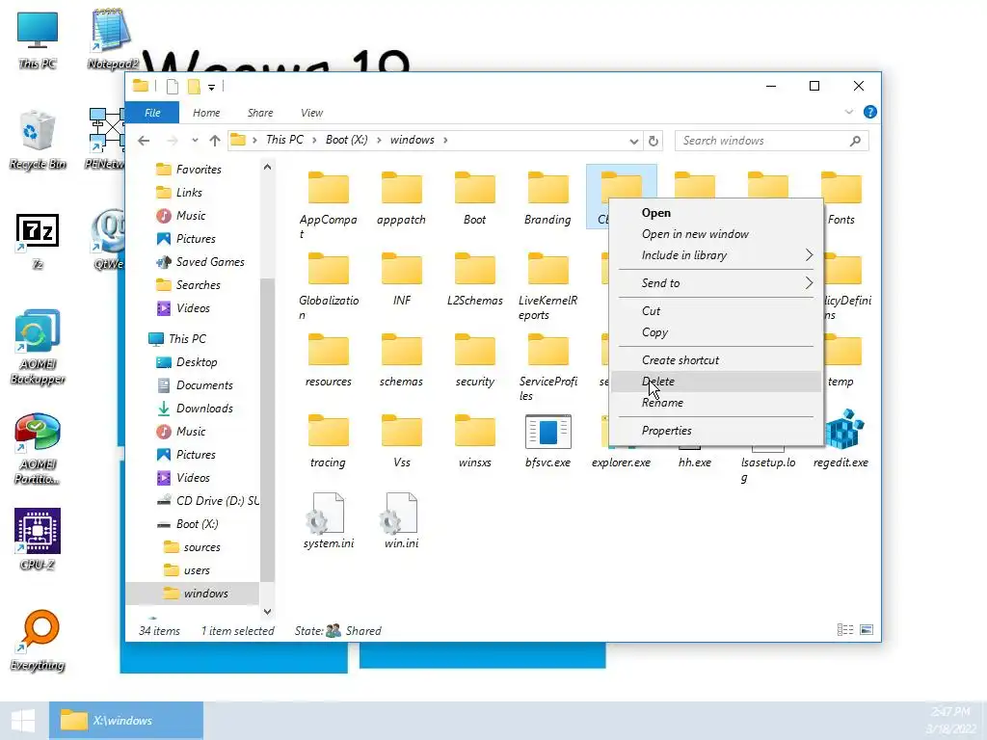Choose Properties from the context menu
987x740 pixels.
point(716,431)
